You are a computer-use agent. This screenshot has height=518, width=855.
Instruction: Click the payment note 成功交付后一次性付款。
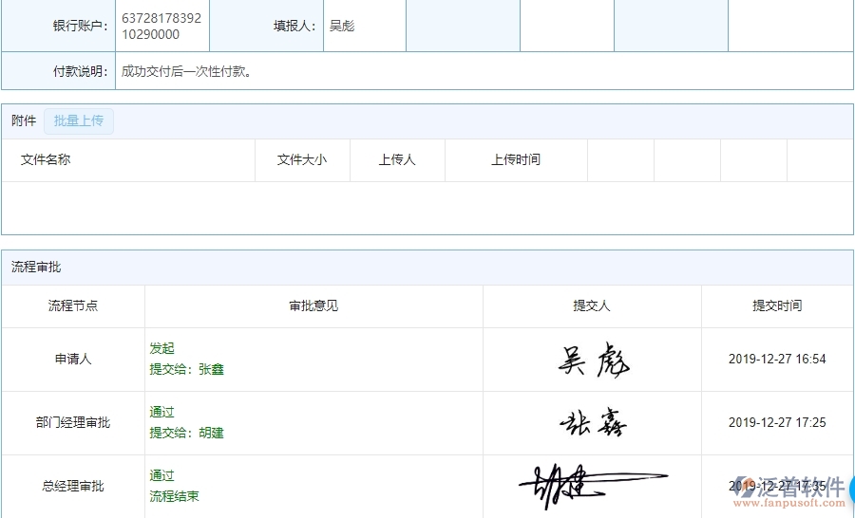click(187, 71)
